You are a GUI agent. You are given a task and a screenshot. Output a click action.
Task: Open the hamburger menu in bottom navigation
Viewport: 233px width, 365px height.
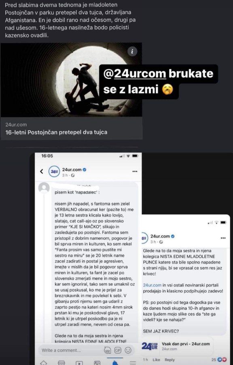coord(133,363)
